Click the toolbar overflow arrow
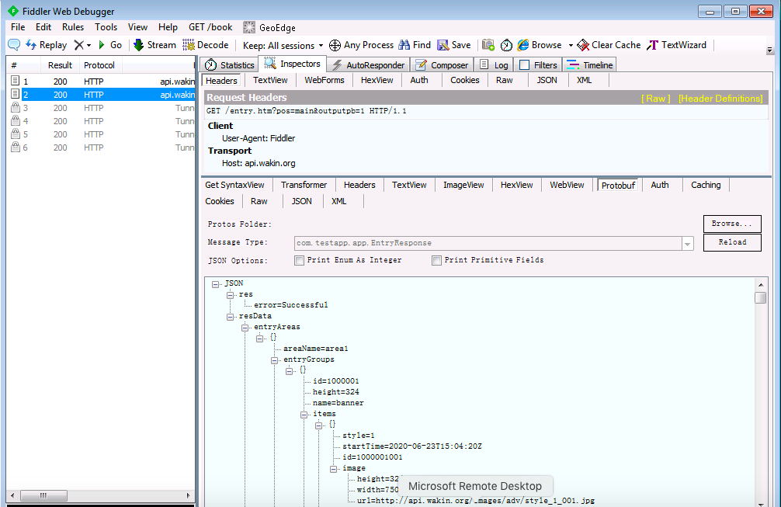 tap(769, 50)
